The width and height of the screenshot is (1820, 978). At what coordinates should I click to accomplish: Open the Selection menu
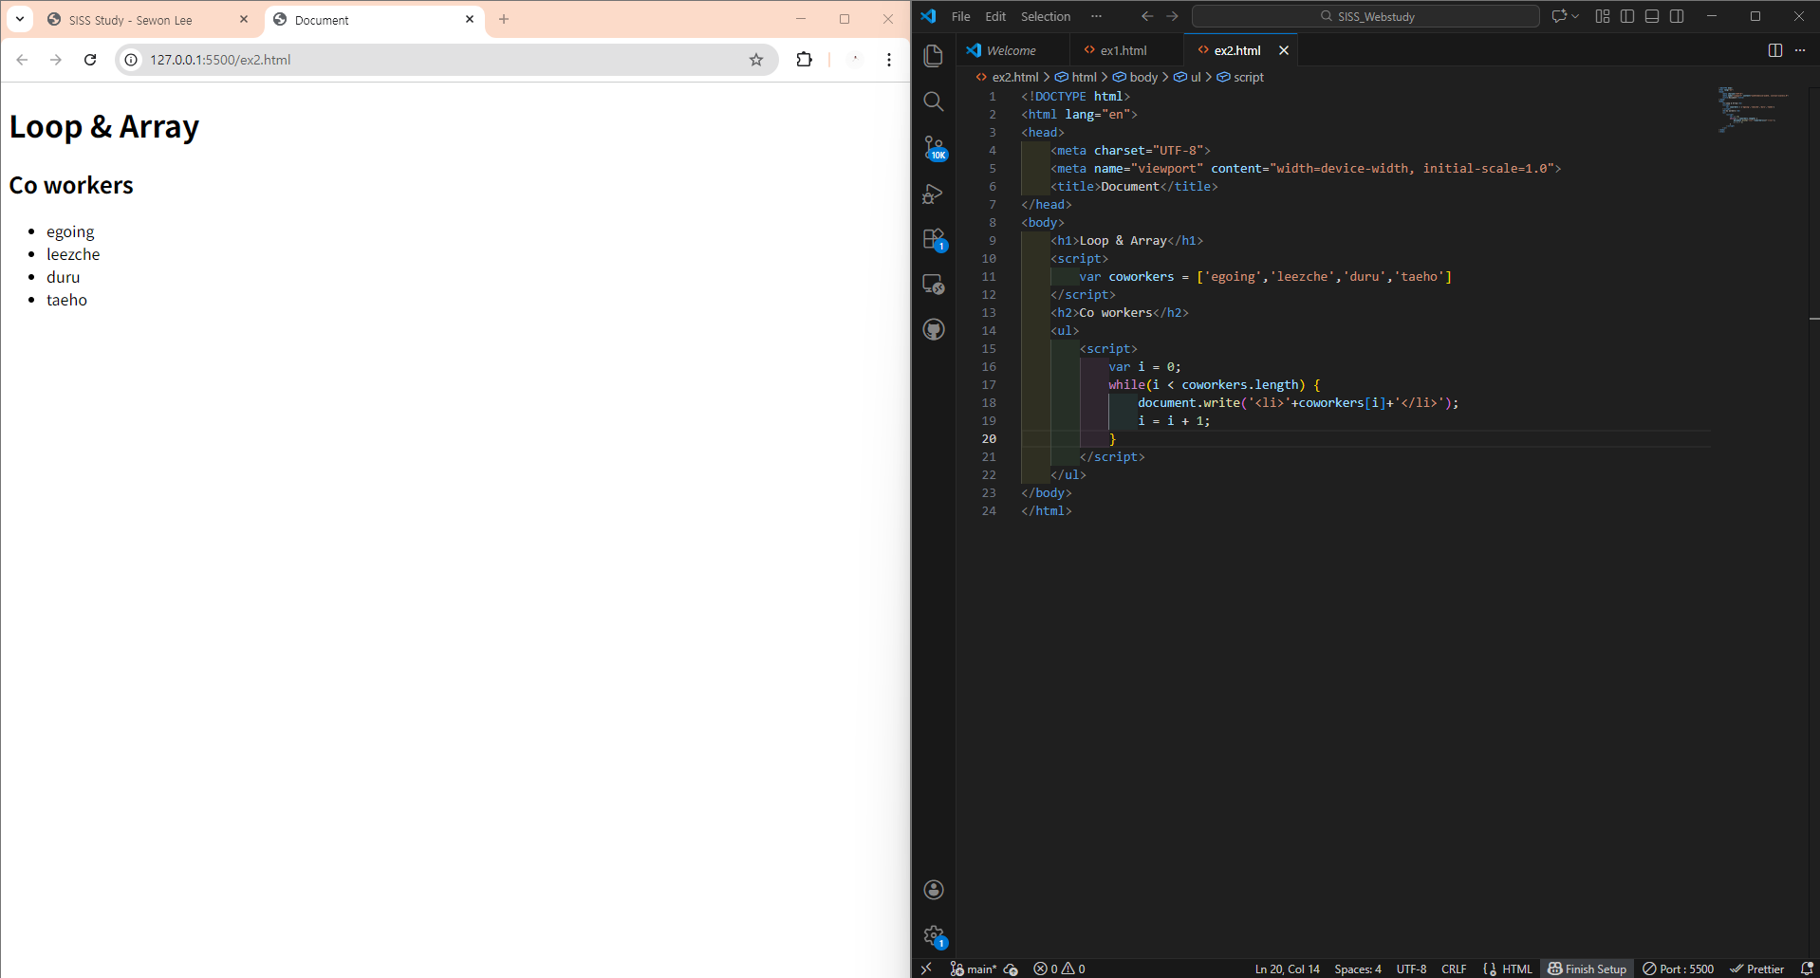(1045, 16)
